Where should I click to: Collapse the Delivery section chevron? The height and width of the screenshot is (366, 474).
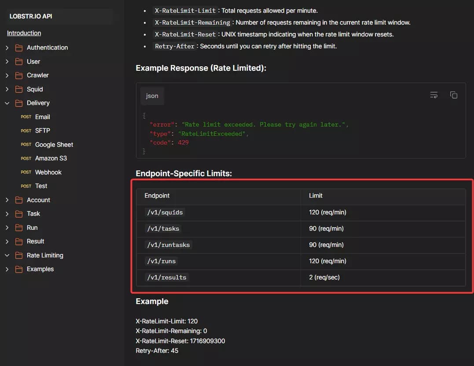pyautogui.click(x=7, y=103)
